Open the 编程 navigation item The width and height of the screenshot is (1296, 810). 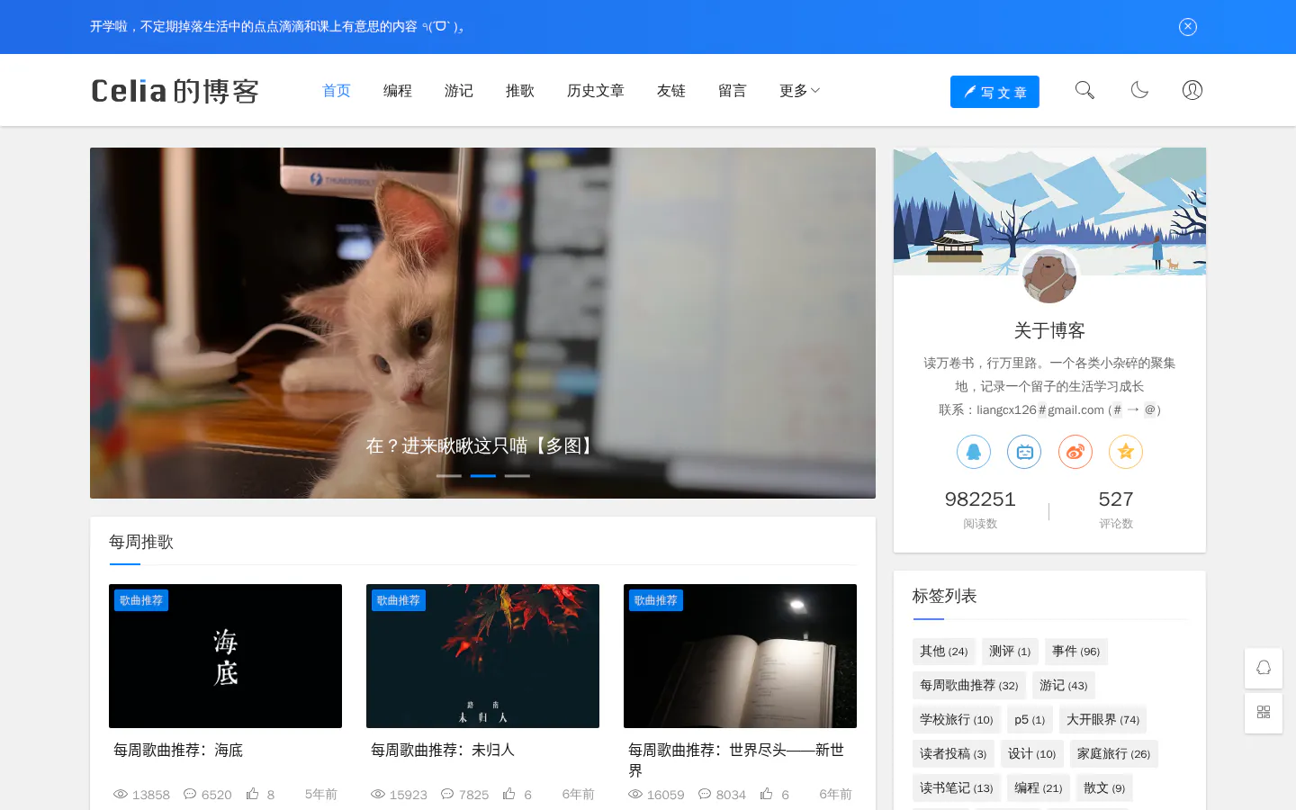pyautogui.click(x=398, y=91)
